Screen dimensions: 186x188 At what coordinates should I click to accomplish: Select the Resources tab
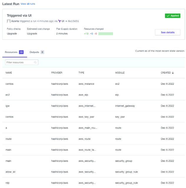pyautogui.click(x=11, y=52)
